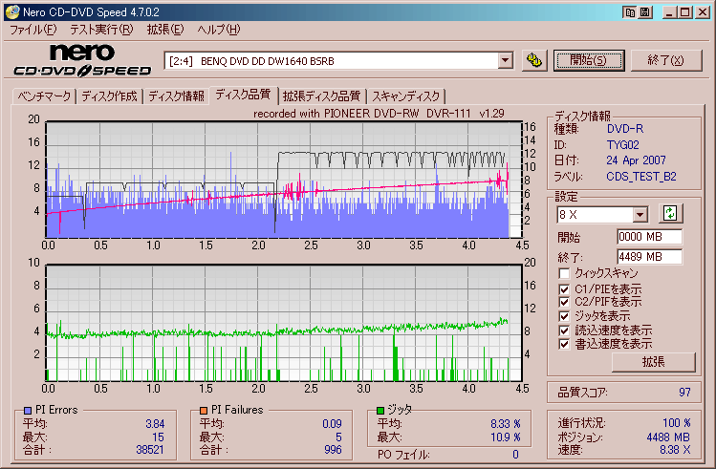Open the ファイル(F) menu
Image resolution: width=716 pixels, height=469 pixels.
click(x=33, y=30)
